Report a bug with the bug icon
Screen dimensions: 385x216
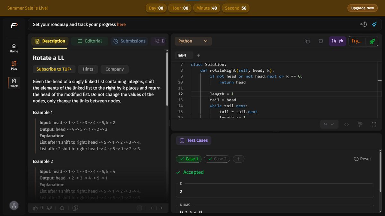[62, 208]
